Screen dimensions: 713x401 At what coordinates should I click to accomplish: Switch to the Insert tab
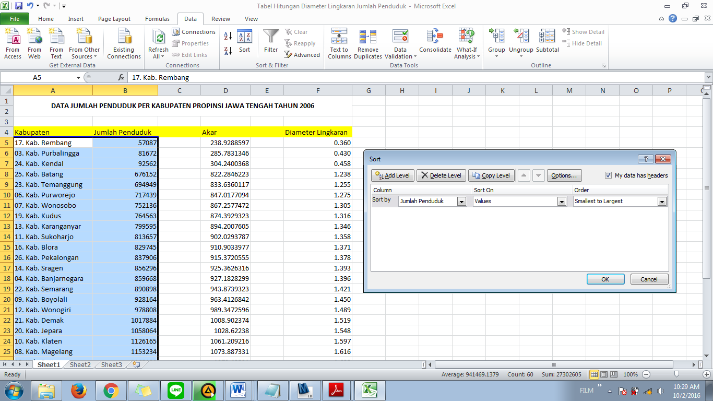point(76,19)
